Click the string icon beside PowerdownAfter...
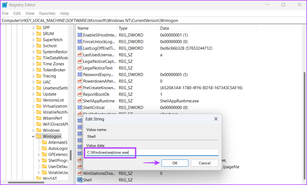307x185 pixels. tap(80, 81)
